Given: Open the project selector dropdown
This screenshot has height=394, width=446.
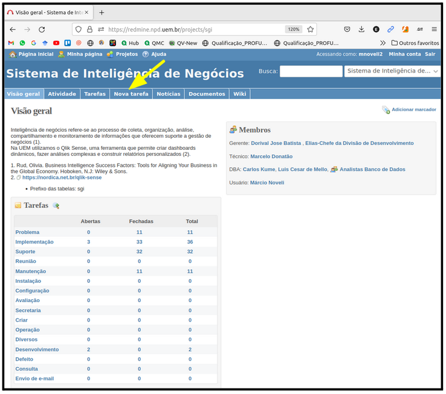Looking at the screenshot, I should 392,71.
